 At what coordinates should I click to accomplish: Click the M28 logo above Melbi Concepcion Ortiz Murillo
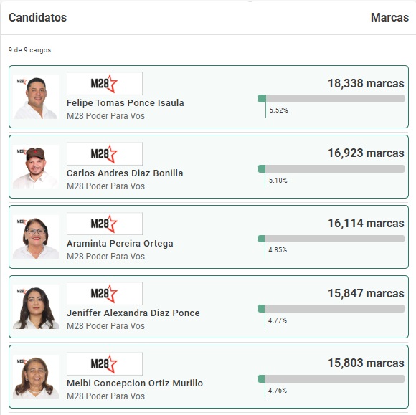tap(104, 363)
